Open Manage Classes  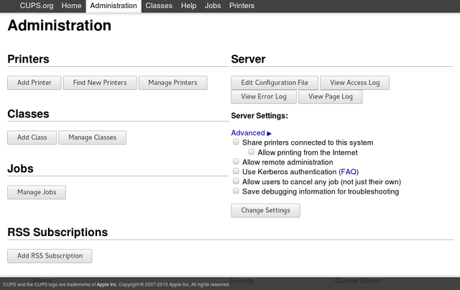pos(92,137)
